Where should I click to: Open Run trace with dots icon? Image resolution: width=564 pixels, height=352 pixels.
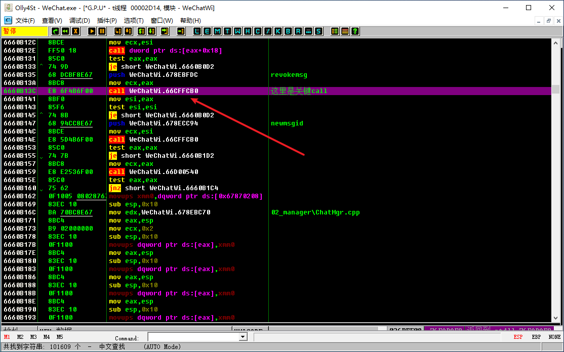pyautogui.click(x=308, y=31)
